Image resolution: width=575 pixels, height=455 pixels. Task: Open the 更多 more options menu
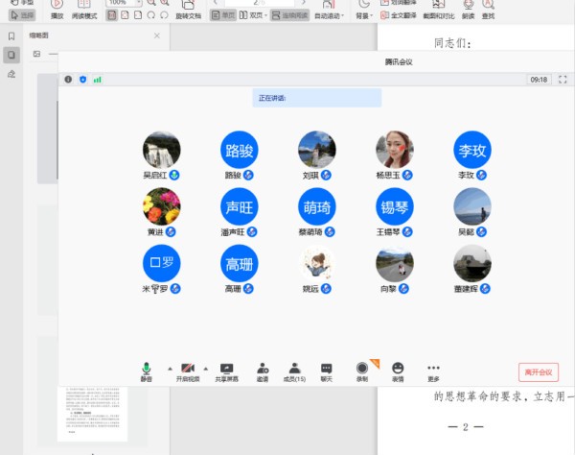tap(433, 370)
